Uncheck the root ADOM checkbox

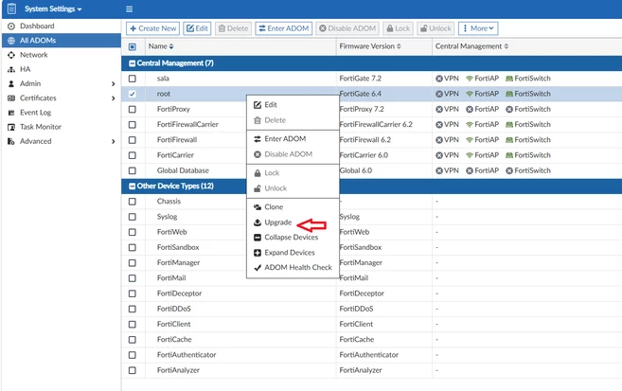click(133, 94)
